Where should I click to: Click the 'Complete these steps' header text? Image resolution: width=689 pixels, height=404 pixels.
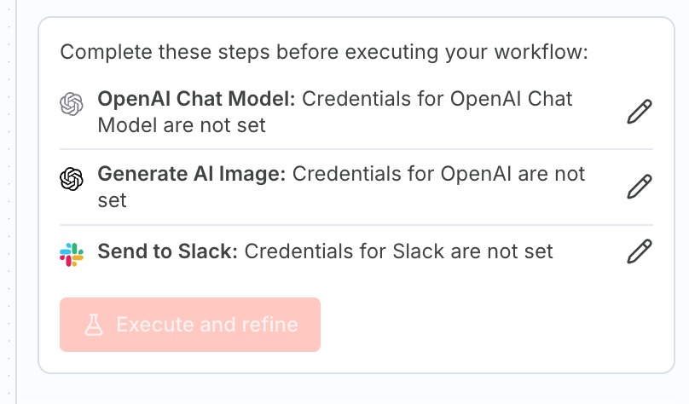325,53
